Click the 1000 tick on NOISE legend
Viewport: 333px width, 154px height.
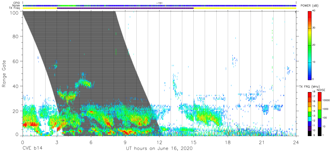[x=326, y=109]
